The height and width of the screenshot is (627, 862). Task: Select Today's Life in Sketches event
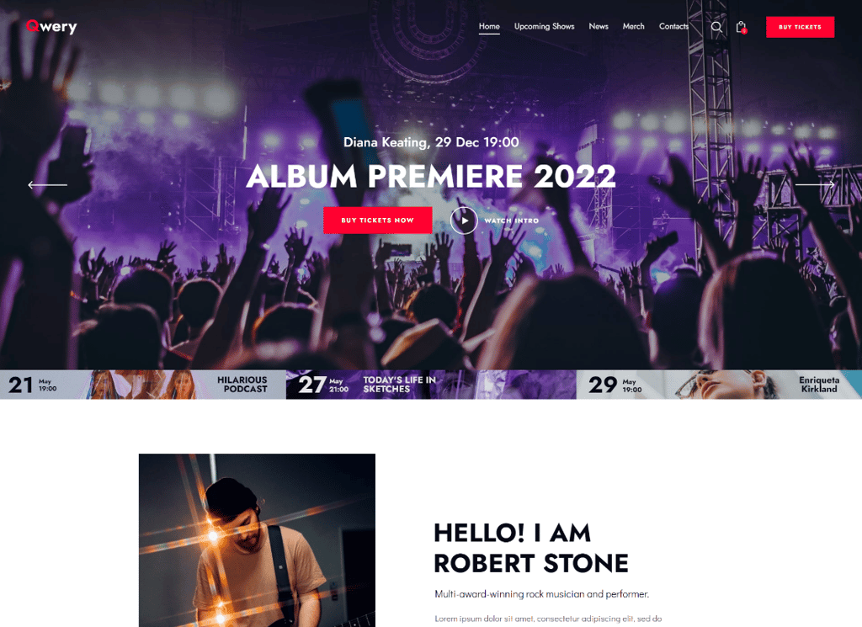431,384
